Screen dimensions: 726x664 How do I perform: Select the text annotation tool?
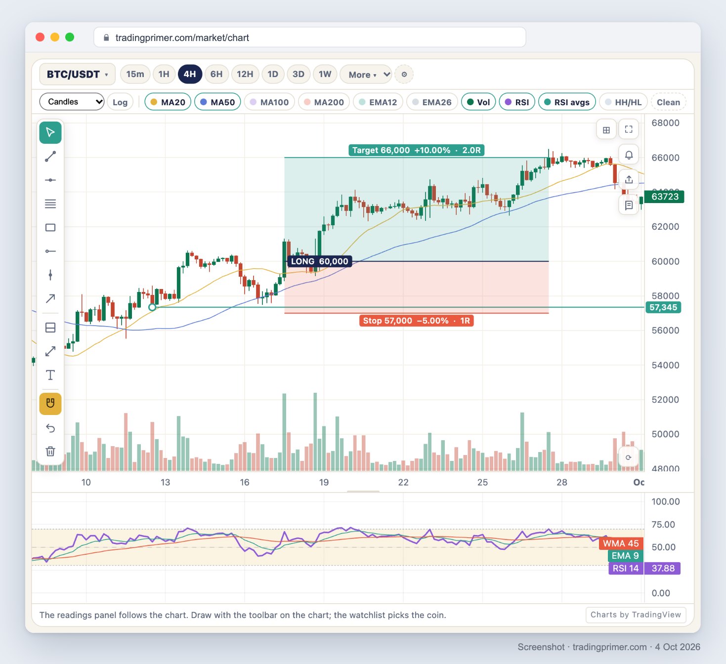(50, 375)
